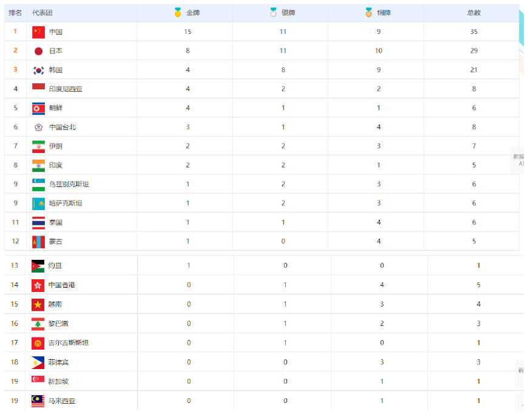Click the Japan flag icon
Viewport: 528px width, 414px height.
tap(38, 51)
